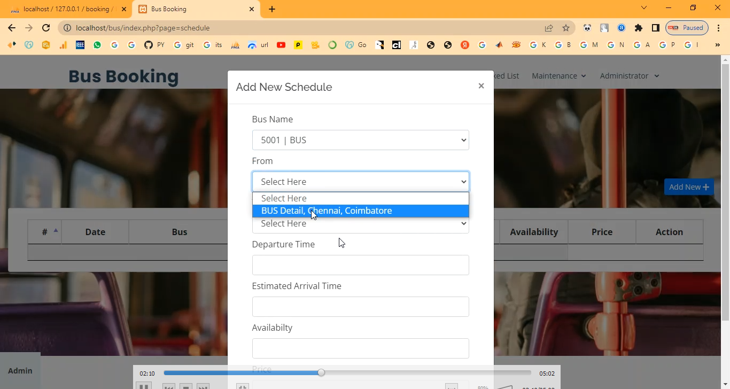Click the Admin label in the footer

[20, 371]
